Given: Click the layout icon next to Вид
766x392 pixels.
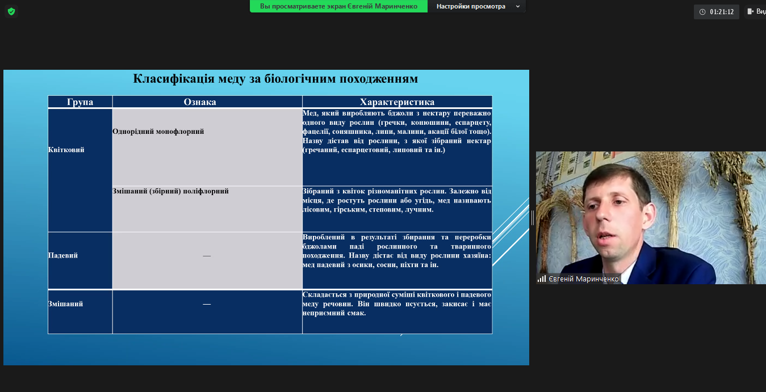Looking at the screenshot, I should pos(750,11).
